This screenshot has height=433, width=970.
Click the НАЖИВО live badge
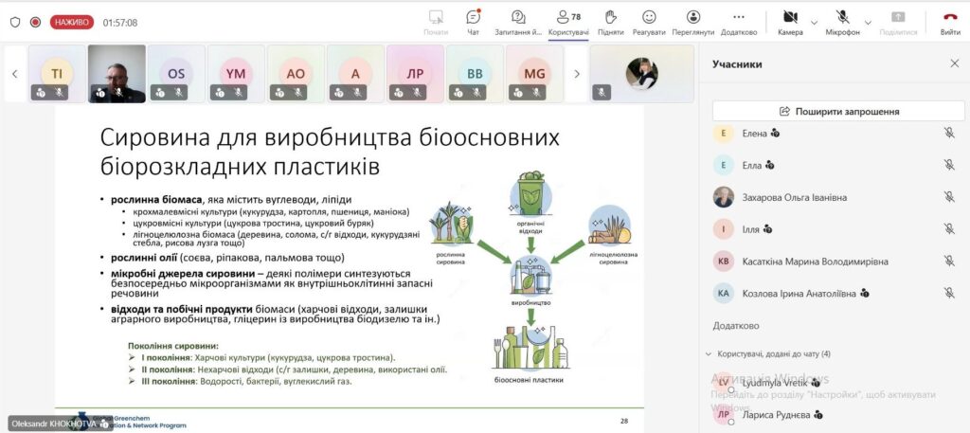pos(72,23)
